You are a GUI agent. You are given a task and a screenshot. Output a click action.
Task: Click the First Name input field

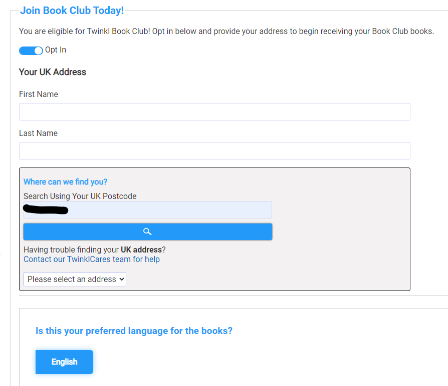click(x=214, y=112)
